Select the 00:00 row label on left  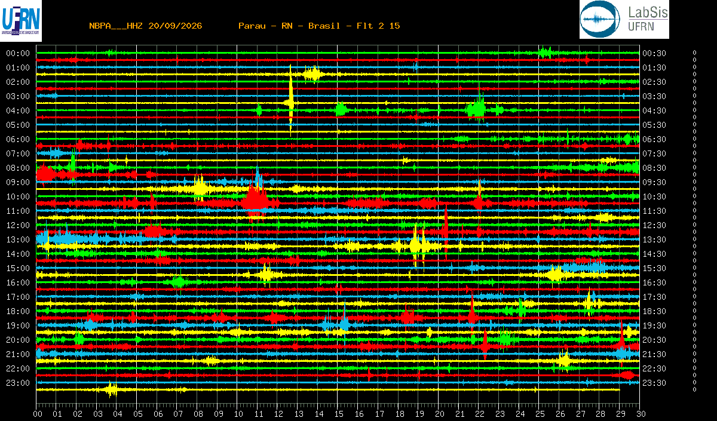(x=18, y=54)
